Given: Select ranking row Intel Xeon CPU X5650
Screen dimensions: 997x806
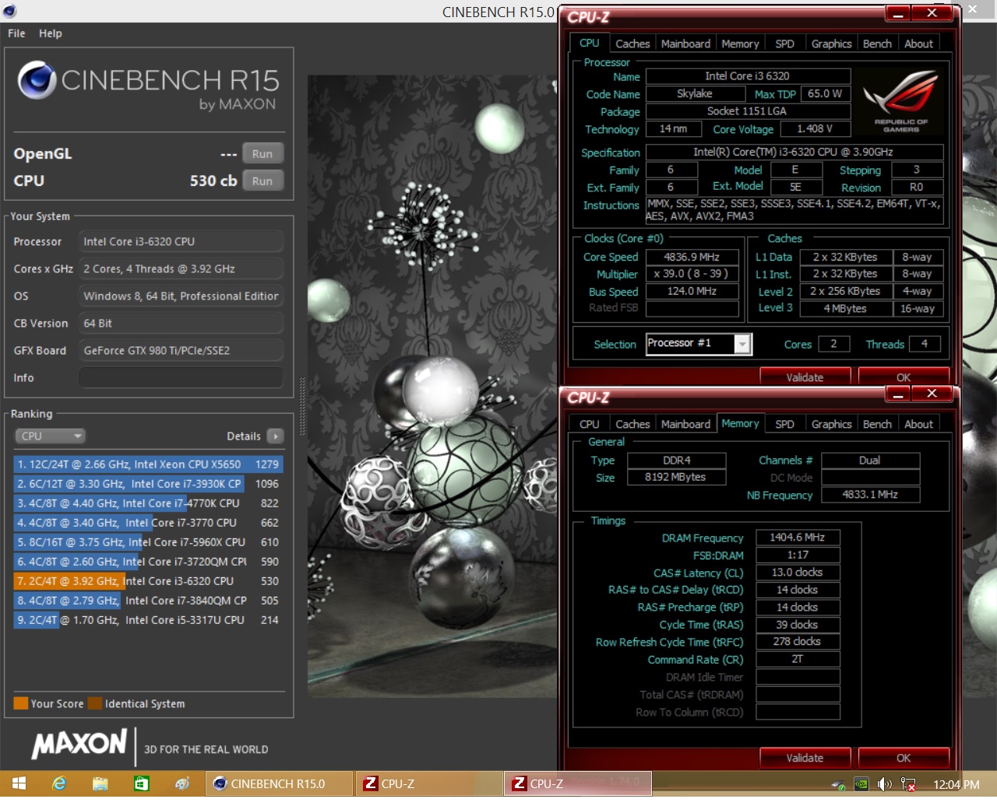Looking at the screenshot, I should click(x=148, y=464).
